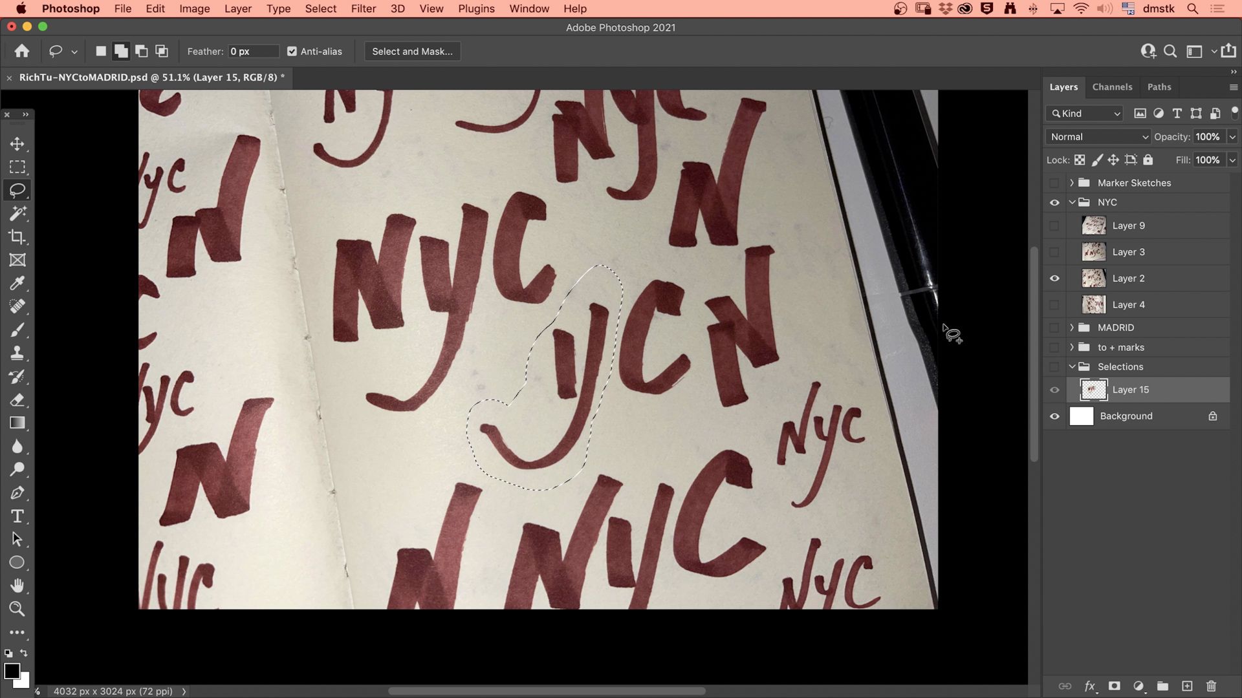Screen dimensions: 1242x698
Task: Click Delete layer trash icon
Action: [1212, 686]
